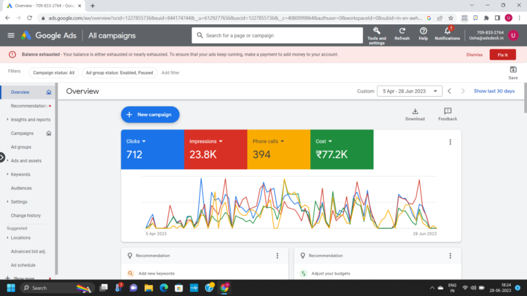Open options for Adjust your budgets recommendation
Screen dimensions: 527x296
450,256
